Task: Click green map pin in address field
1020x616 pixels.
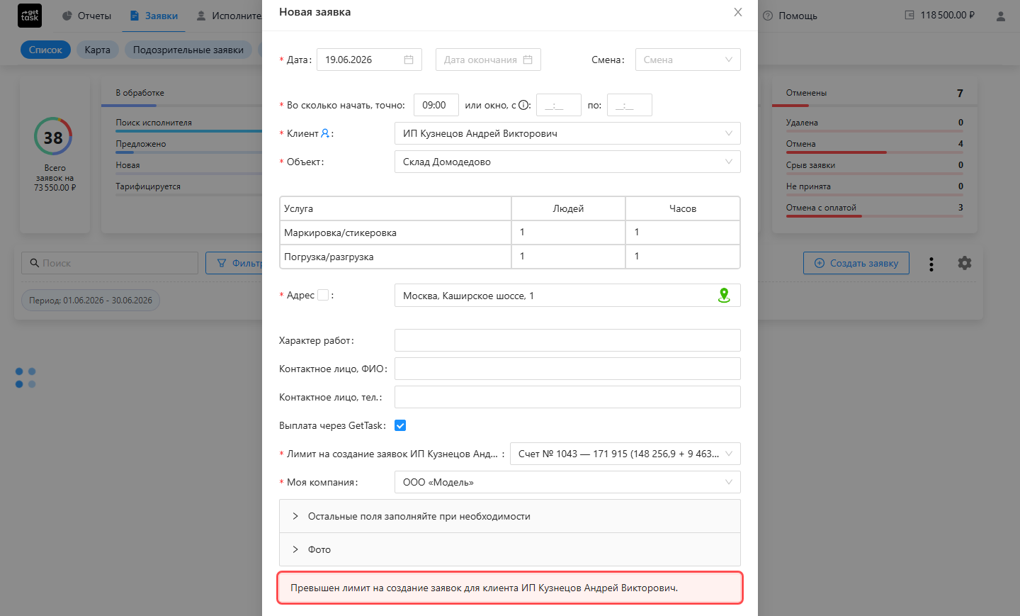Action: click(724, 296)
